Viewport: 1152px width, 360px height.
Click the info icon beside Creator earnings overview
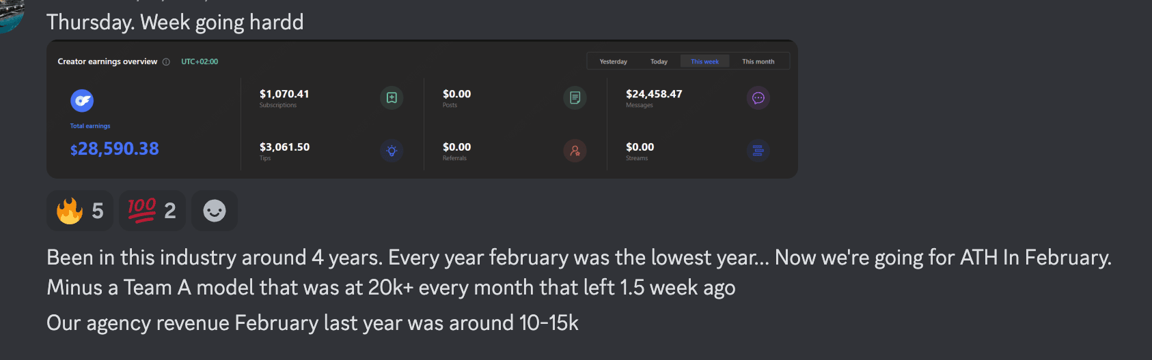[166, 62]
